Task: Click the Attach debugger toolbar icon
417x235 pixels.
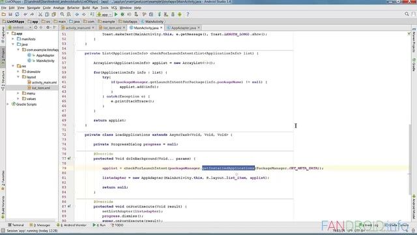Action: pos(136,14)
